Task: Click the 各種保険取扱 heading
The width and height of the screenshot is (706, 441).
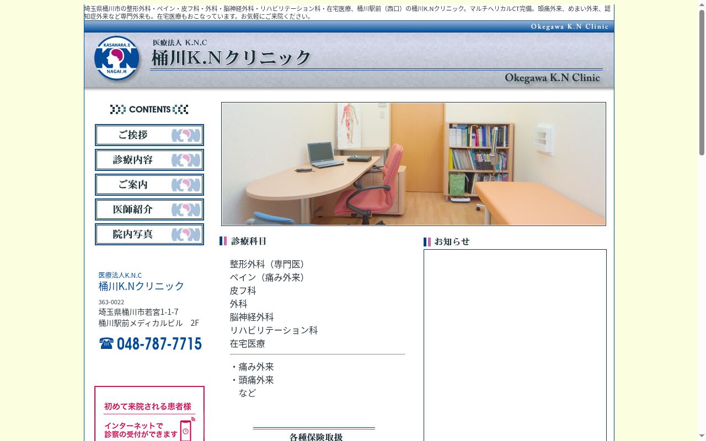Action: tap(316, 437)
